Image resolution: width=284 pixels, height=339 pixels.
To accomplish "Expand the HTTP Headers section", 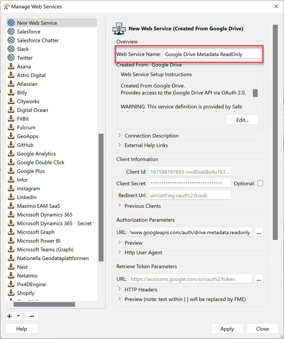I will (x=120, y=289).
